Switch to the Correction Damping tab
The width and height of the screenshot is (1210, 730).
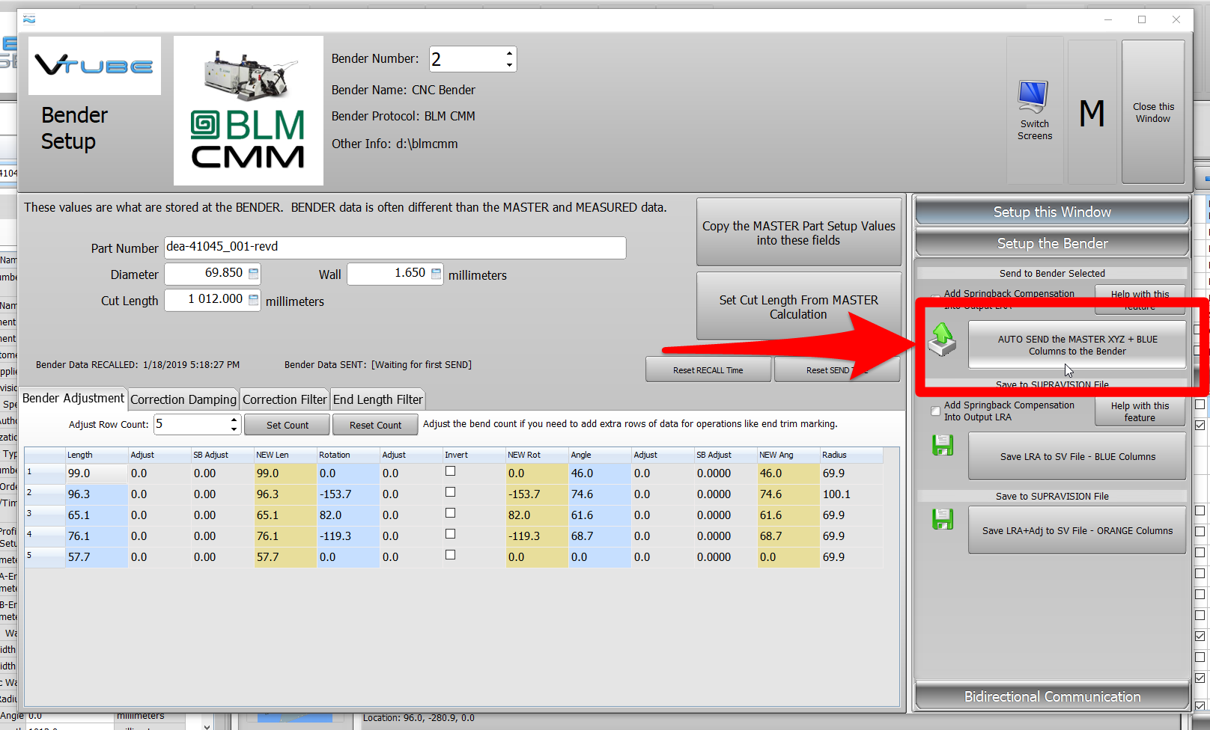click(x=183, y=399)
